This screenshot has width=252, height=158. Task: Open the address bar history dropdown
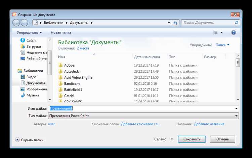pyautogui.click(x=169, y=23)
